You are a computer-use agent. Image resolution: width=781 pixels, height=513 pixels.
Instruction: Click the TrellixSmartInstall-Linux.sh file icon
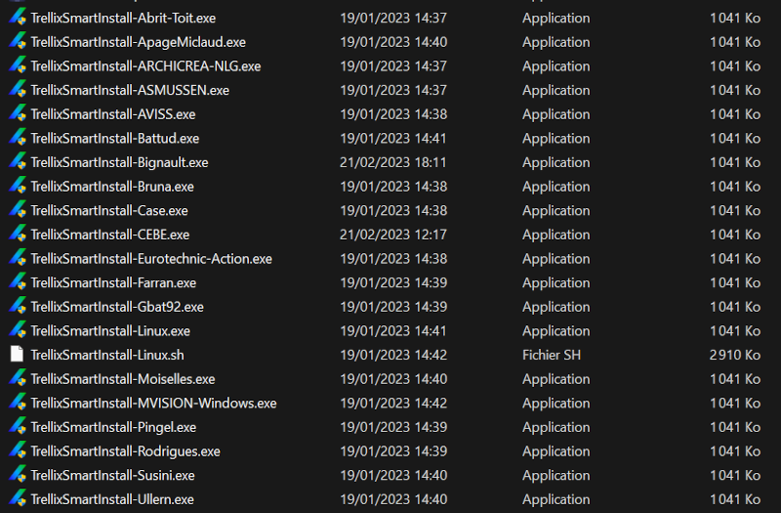click(17, 355)
